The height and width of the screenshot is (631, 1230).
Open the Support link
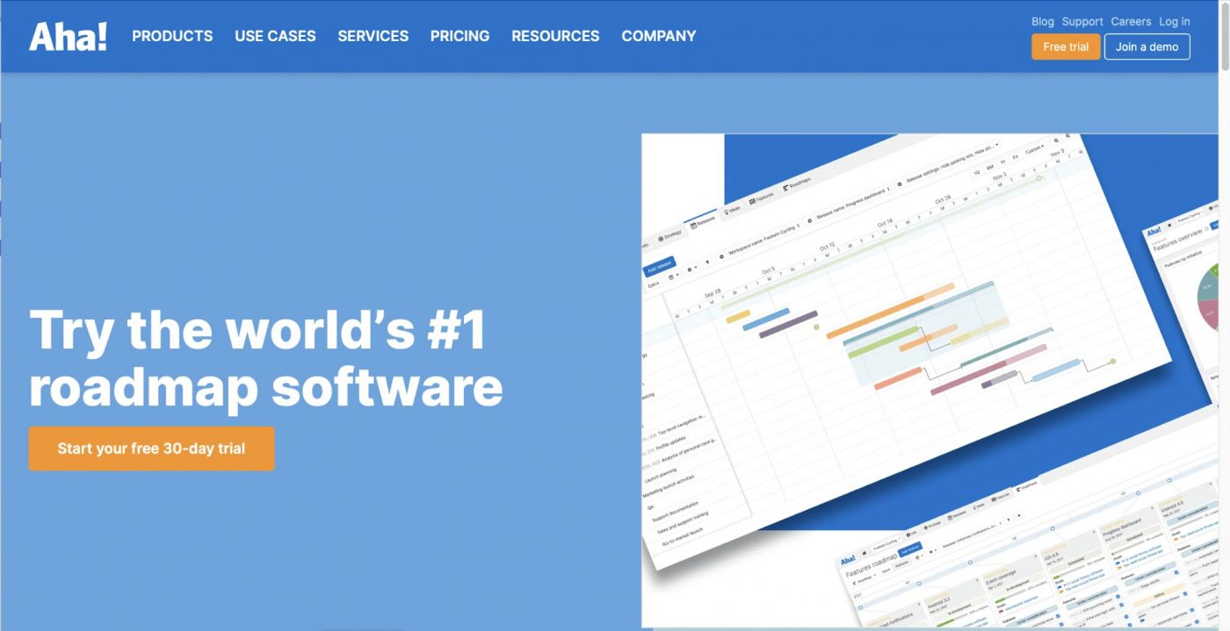pyautogui.click(x=1082, y=21)
